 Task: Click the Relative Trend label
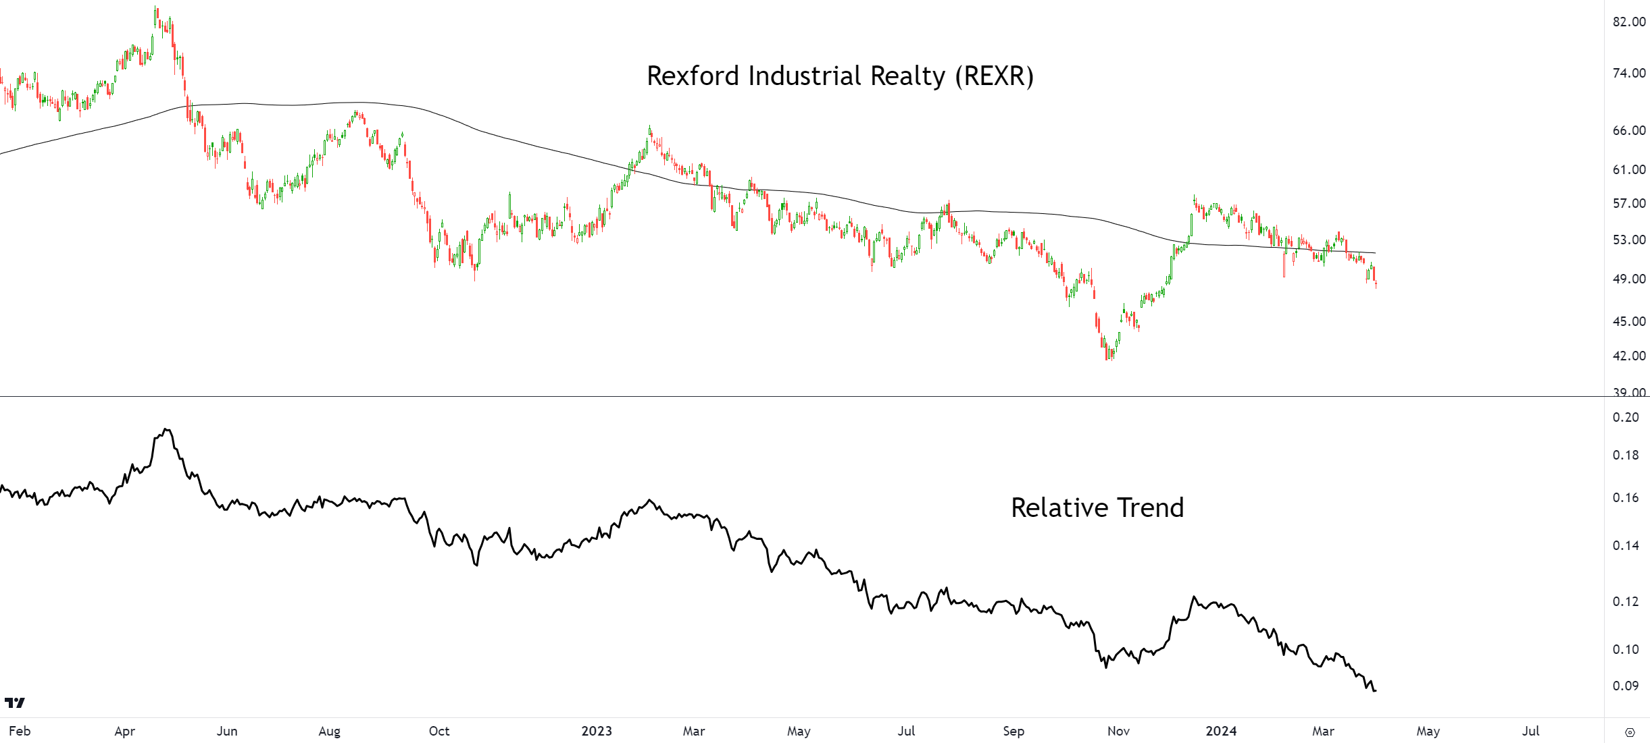(x=1097, y=507)
